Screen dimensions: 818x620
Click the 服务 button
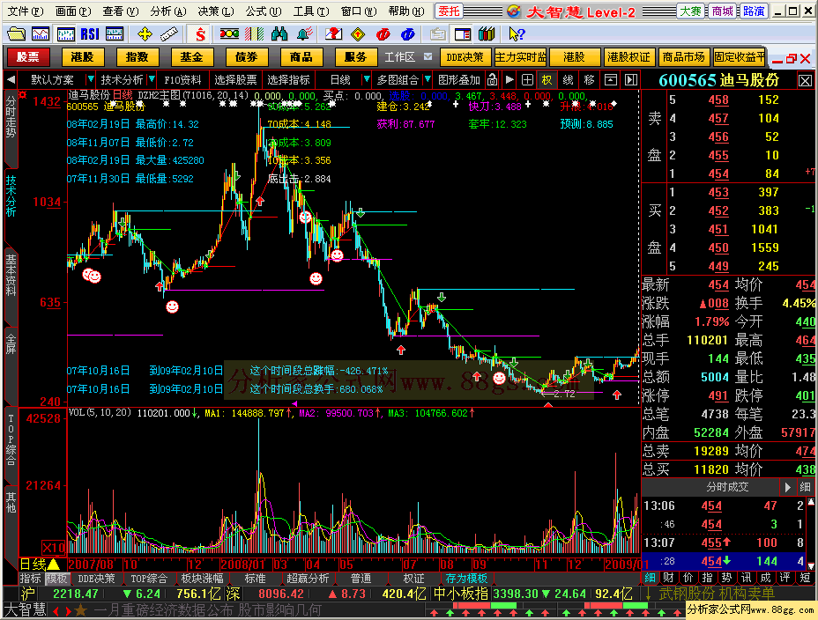pos(355,56)
